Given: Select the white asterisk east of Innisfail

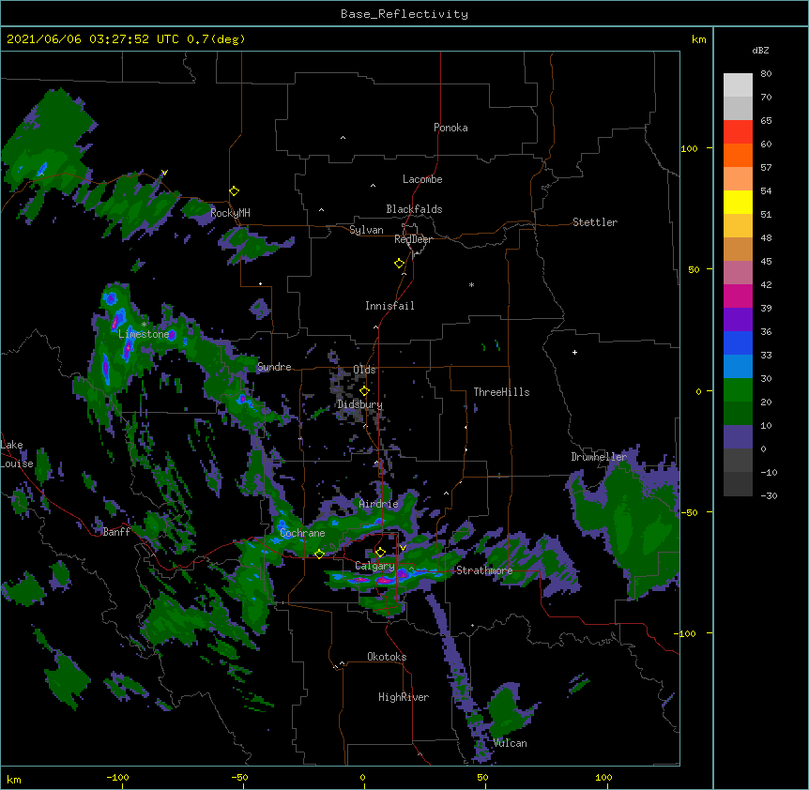Looking at the screenshot, I should 471,285.
